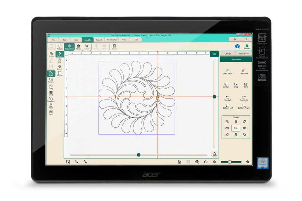Click the blue help question mark icon
The image size is (302, 201).
pyautogui.click(x=237, y=46)
